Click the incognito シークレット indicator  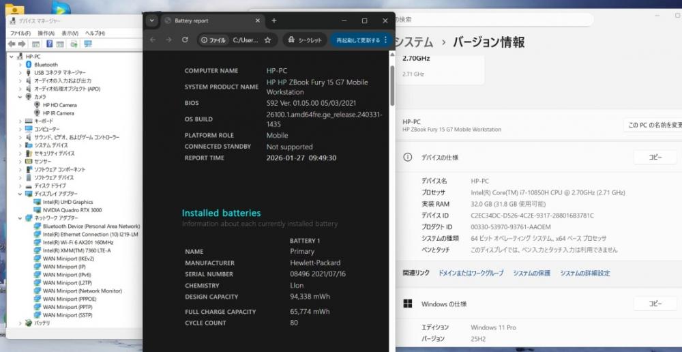305,40
